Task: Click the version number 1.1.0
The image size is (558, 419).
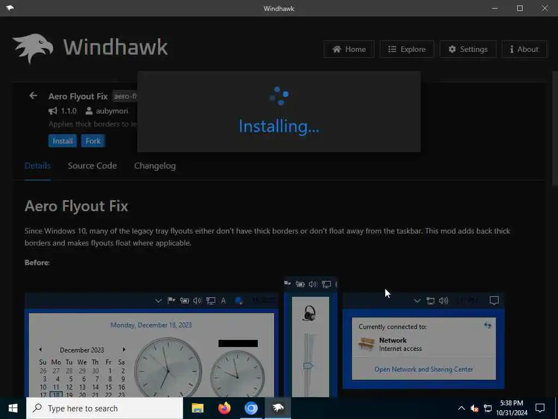Action: click(x=69, y=111)
